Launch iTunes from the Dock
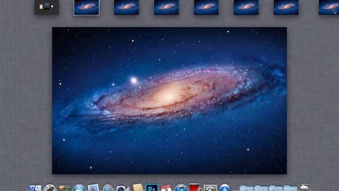339x191 pixels. point(181,188)
